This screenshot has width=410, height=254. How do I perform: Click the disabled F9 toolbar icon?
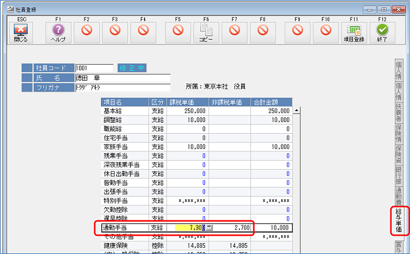click(x=297, y=29)
